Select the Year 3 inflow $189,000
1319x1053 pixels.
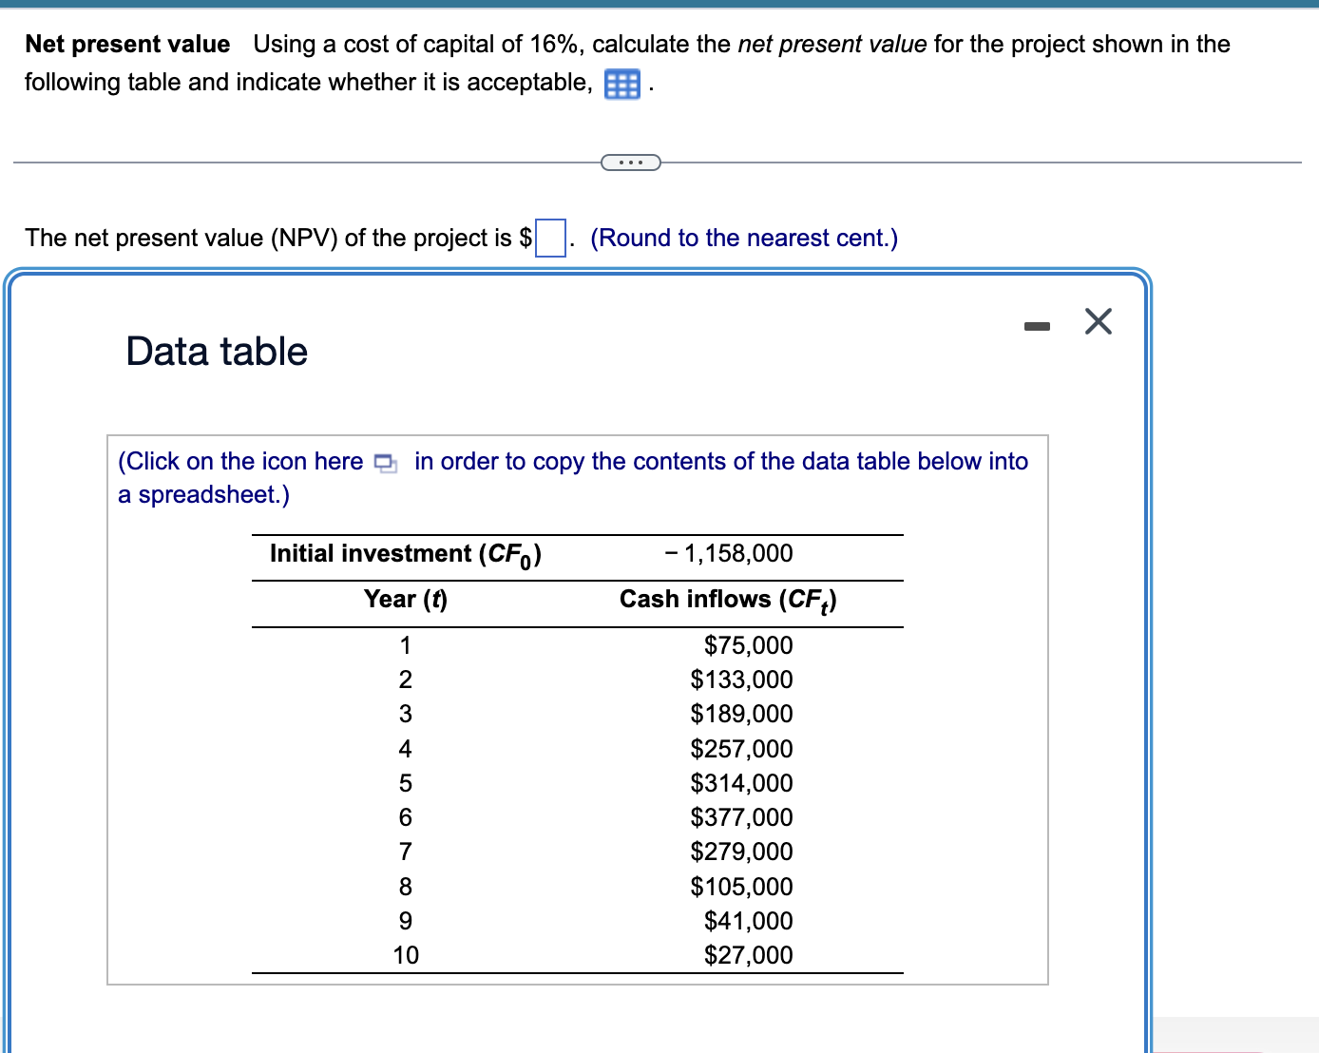[x=742, y=714]
